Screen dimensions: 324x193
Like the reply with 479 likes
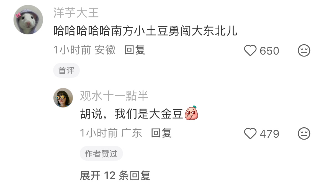250,133
